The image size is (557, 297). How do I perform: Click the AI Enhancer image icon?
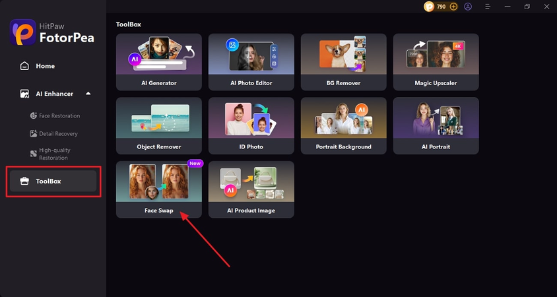point(24,94)
